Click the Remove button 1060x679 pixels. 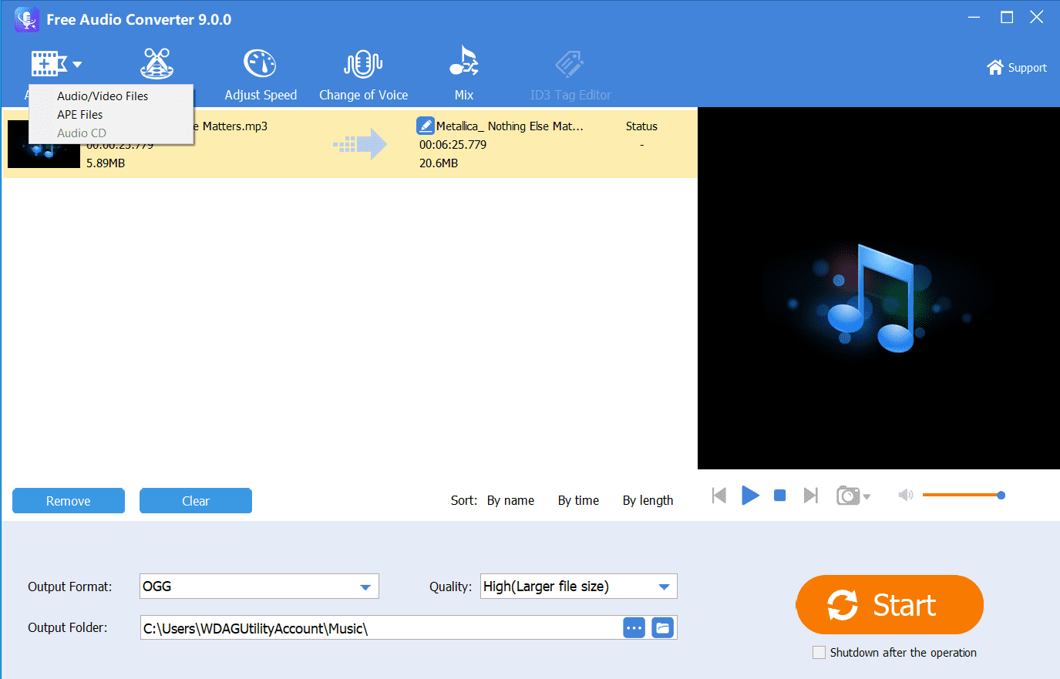point(69,500)
